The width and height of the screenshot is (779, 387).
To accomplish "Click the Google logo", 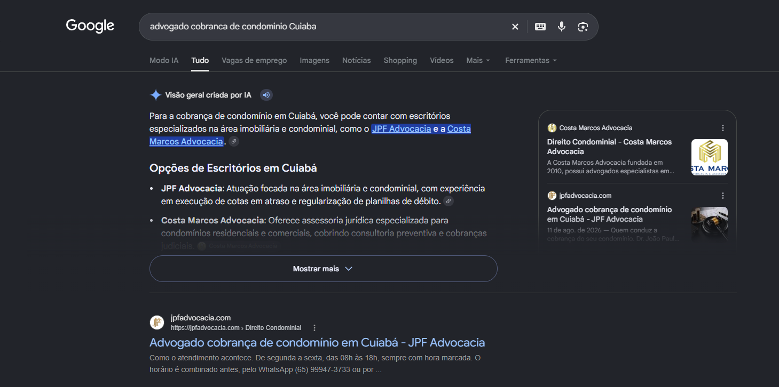I will [90, 26].
